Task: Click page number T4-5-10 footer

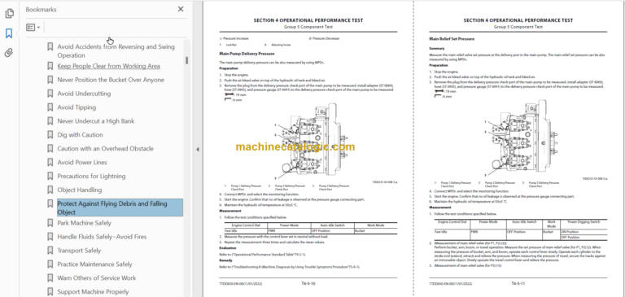Action: (308, 283)
